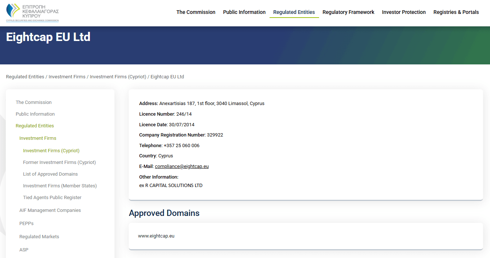Select Investment Firms (Cypriot) in sidebar

[51, 151]
